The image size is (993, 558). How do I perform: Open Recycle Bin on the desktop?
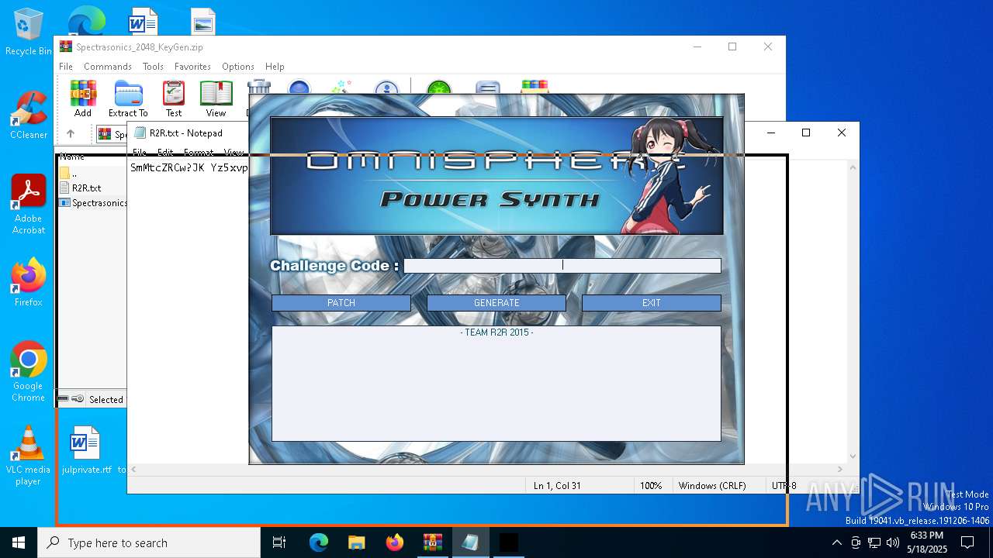(28, 33)
